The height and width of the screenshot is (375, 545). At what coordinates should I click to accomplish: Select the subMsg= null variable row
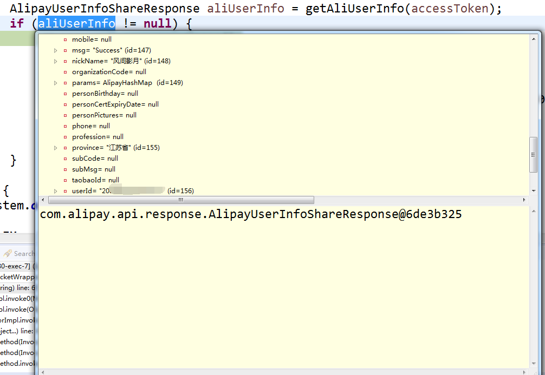point(93,169)
